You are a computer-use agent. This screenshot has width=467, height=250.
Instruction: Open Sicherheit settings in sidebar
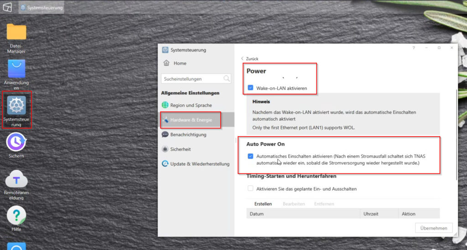180,149
